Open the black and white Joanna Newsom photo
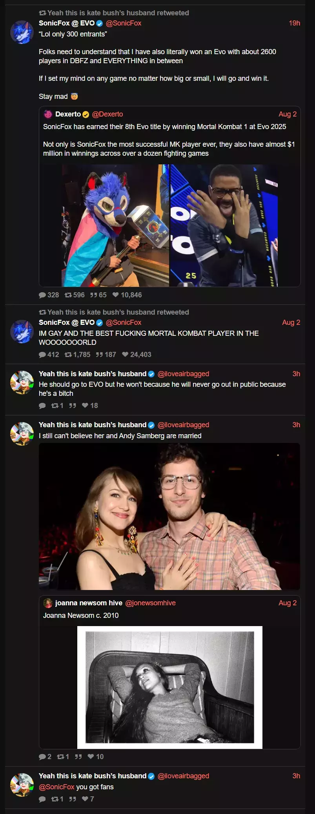Screen dimensions: 315x814 tap(170, 688)
